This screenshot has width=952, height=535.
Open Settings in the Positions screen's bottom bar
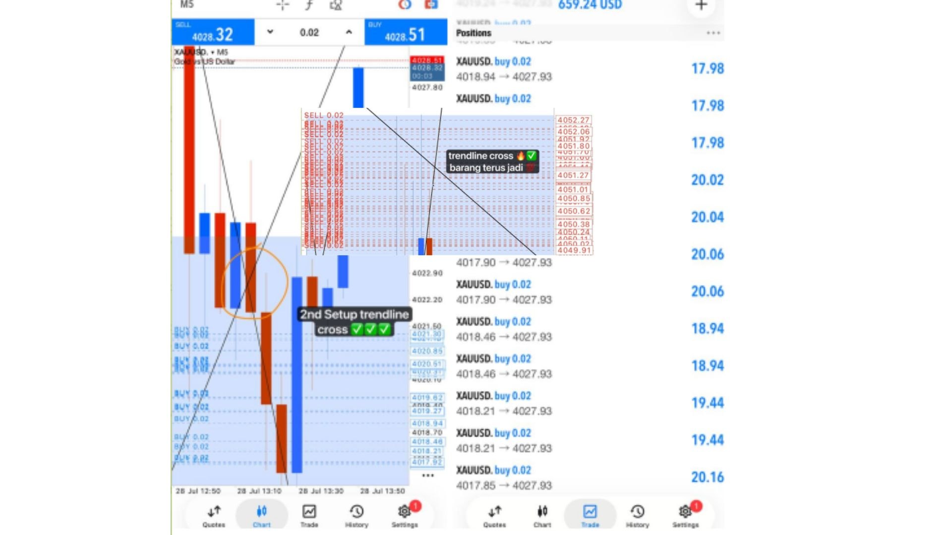685,516
